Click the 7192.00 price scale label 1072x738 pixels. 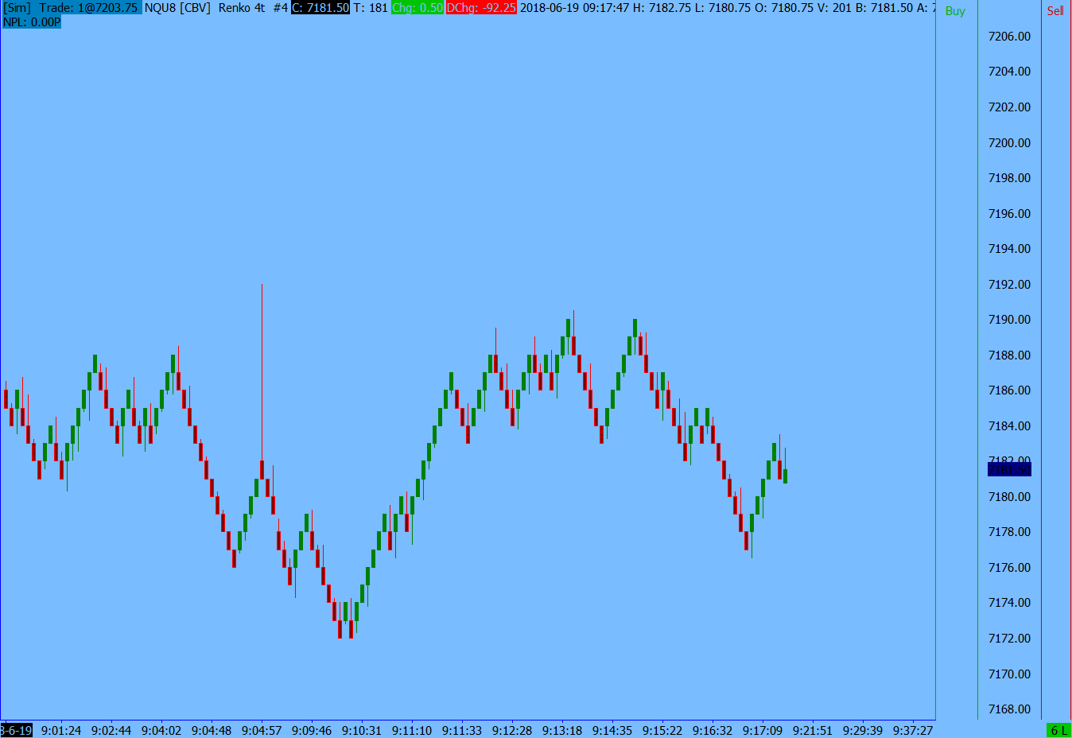[x=1009, y=285]
